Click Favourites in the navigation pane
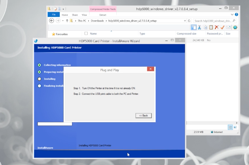 pos(62,34)
